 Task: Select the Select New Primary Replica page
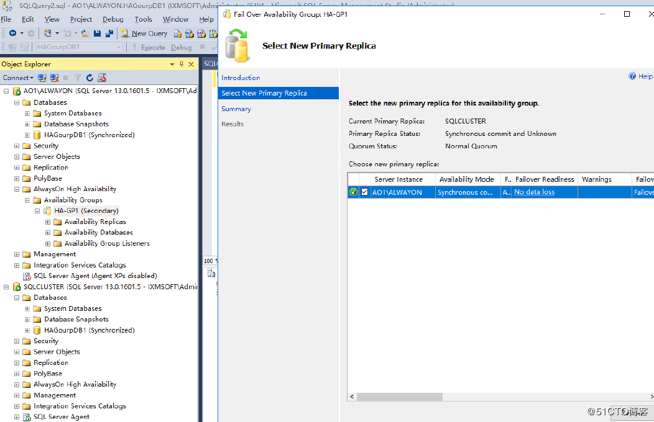(x=279, y=93)
